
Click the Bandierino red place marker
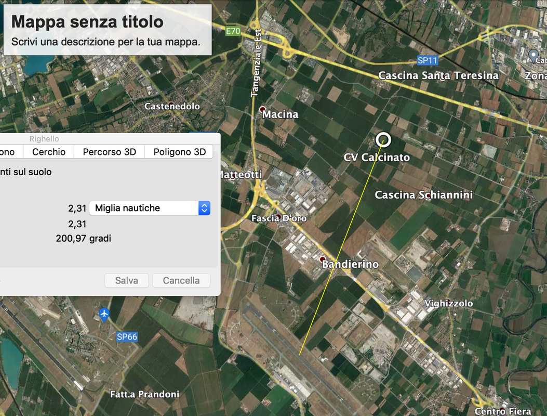click(323, 259)
